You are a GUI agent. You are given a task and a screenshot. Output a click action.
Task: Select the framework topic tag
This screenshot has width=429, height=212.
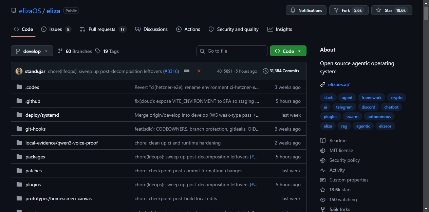[371, 98]
